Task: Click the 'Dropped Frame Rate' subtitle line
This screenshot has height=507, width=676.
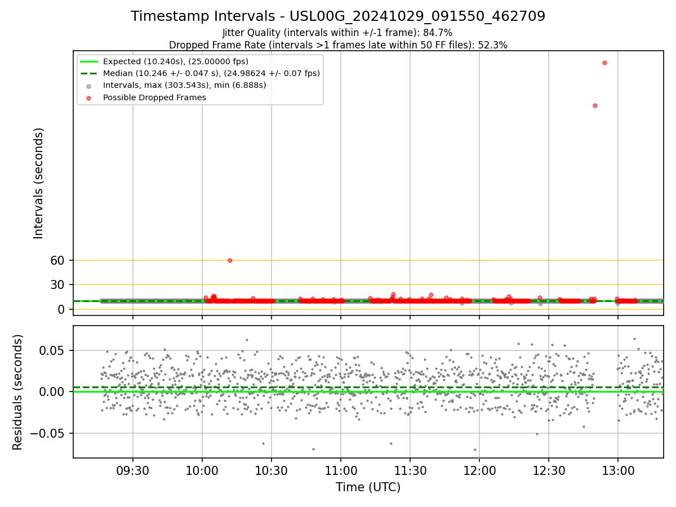Action: click(338, 45)
